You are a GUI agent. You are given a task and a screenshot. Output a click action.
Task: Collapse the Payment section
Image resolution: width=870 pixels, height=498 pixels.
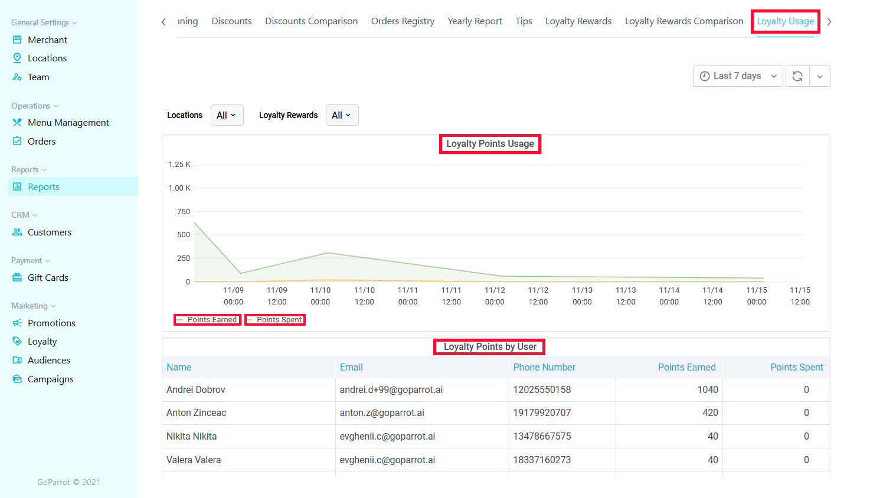pyautogui.click(x=31, y=260)
